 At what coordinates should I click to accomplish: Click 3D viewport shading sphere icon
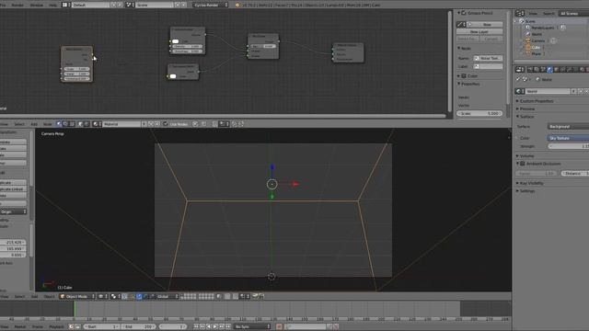[101, 296]
